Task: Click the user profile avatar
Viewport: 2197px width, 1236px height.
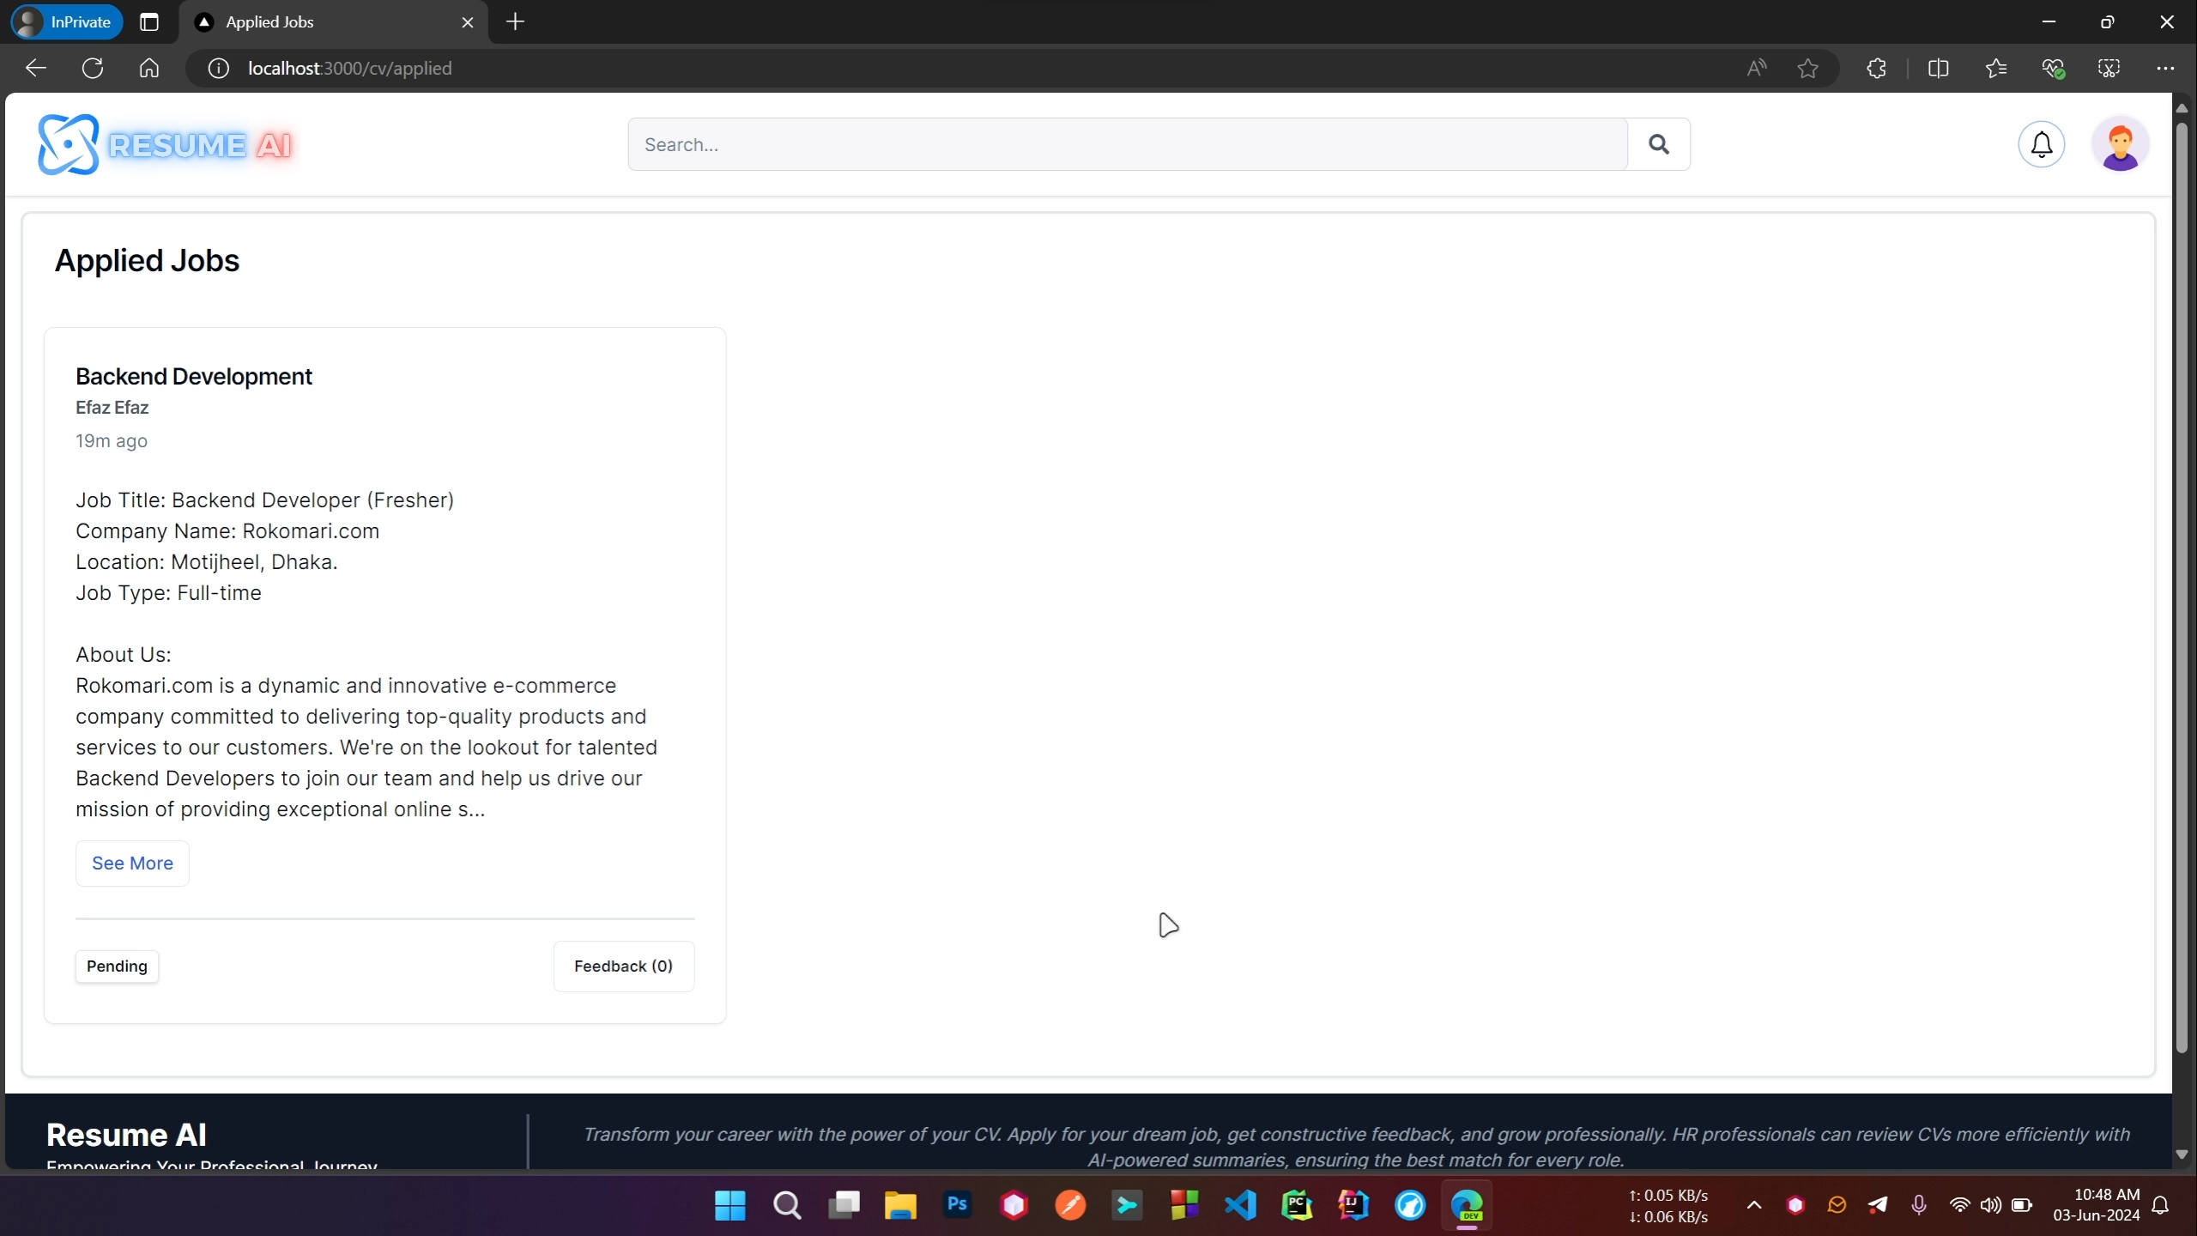Action: (2120, 144)
